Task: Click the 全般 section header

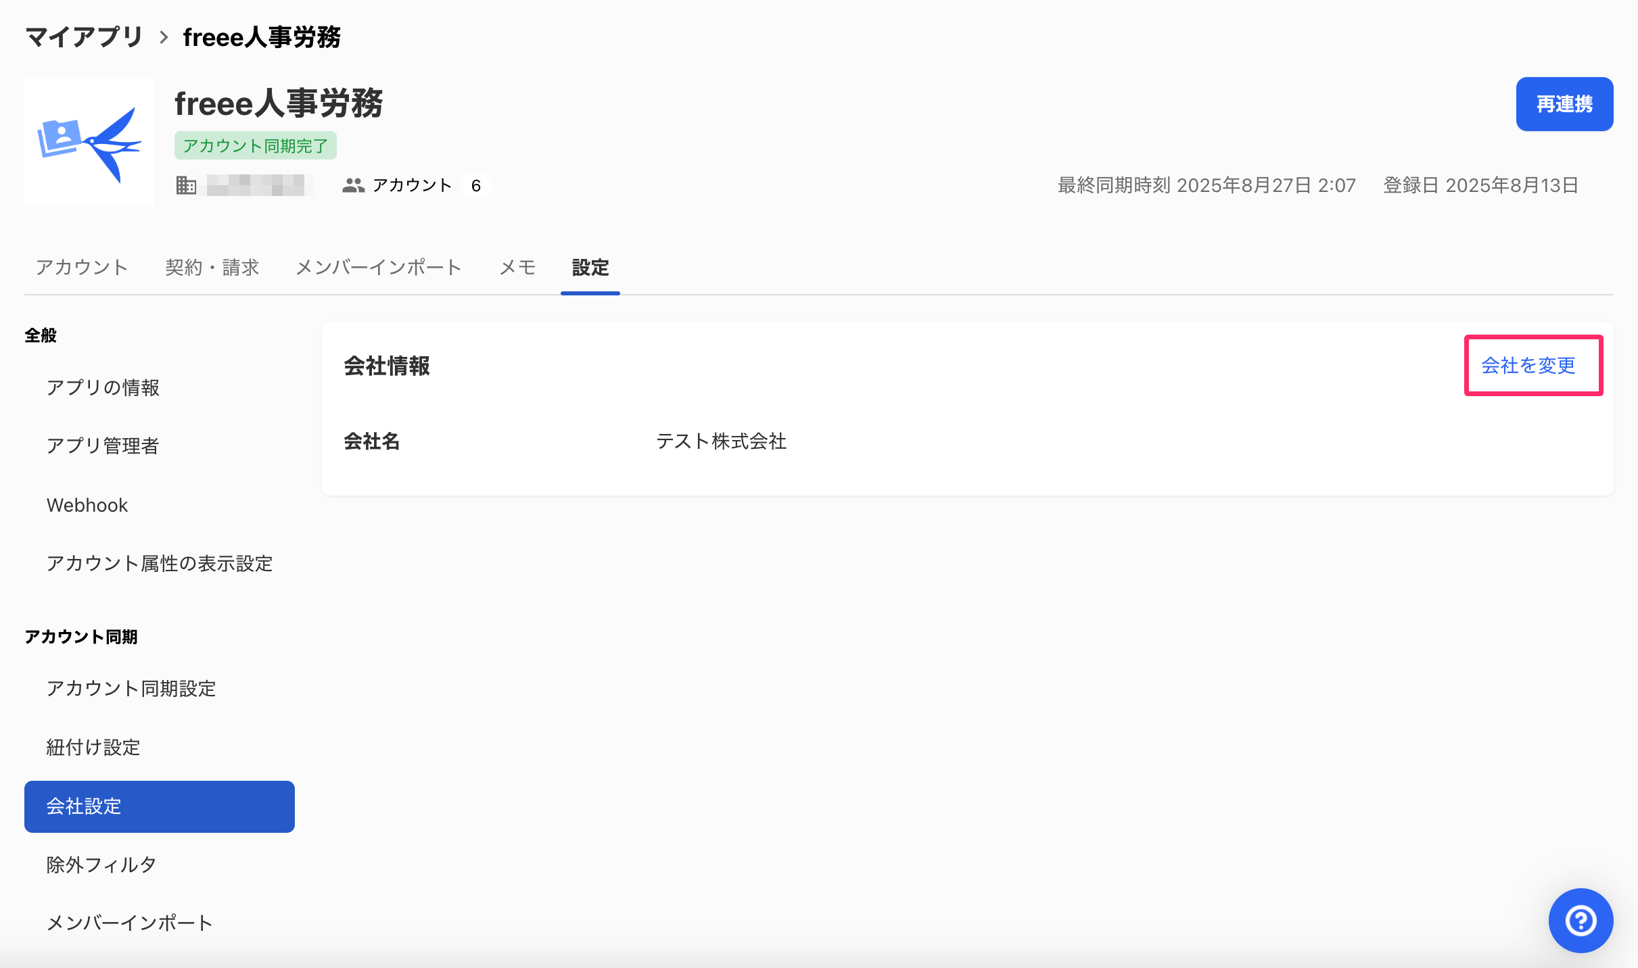Action: point(41,335)
